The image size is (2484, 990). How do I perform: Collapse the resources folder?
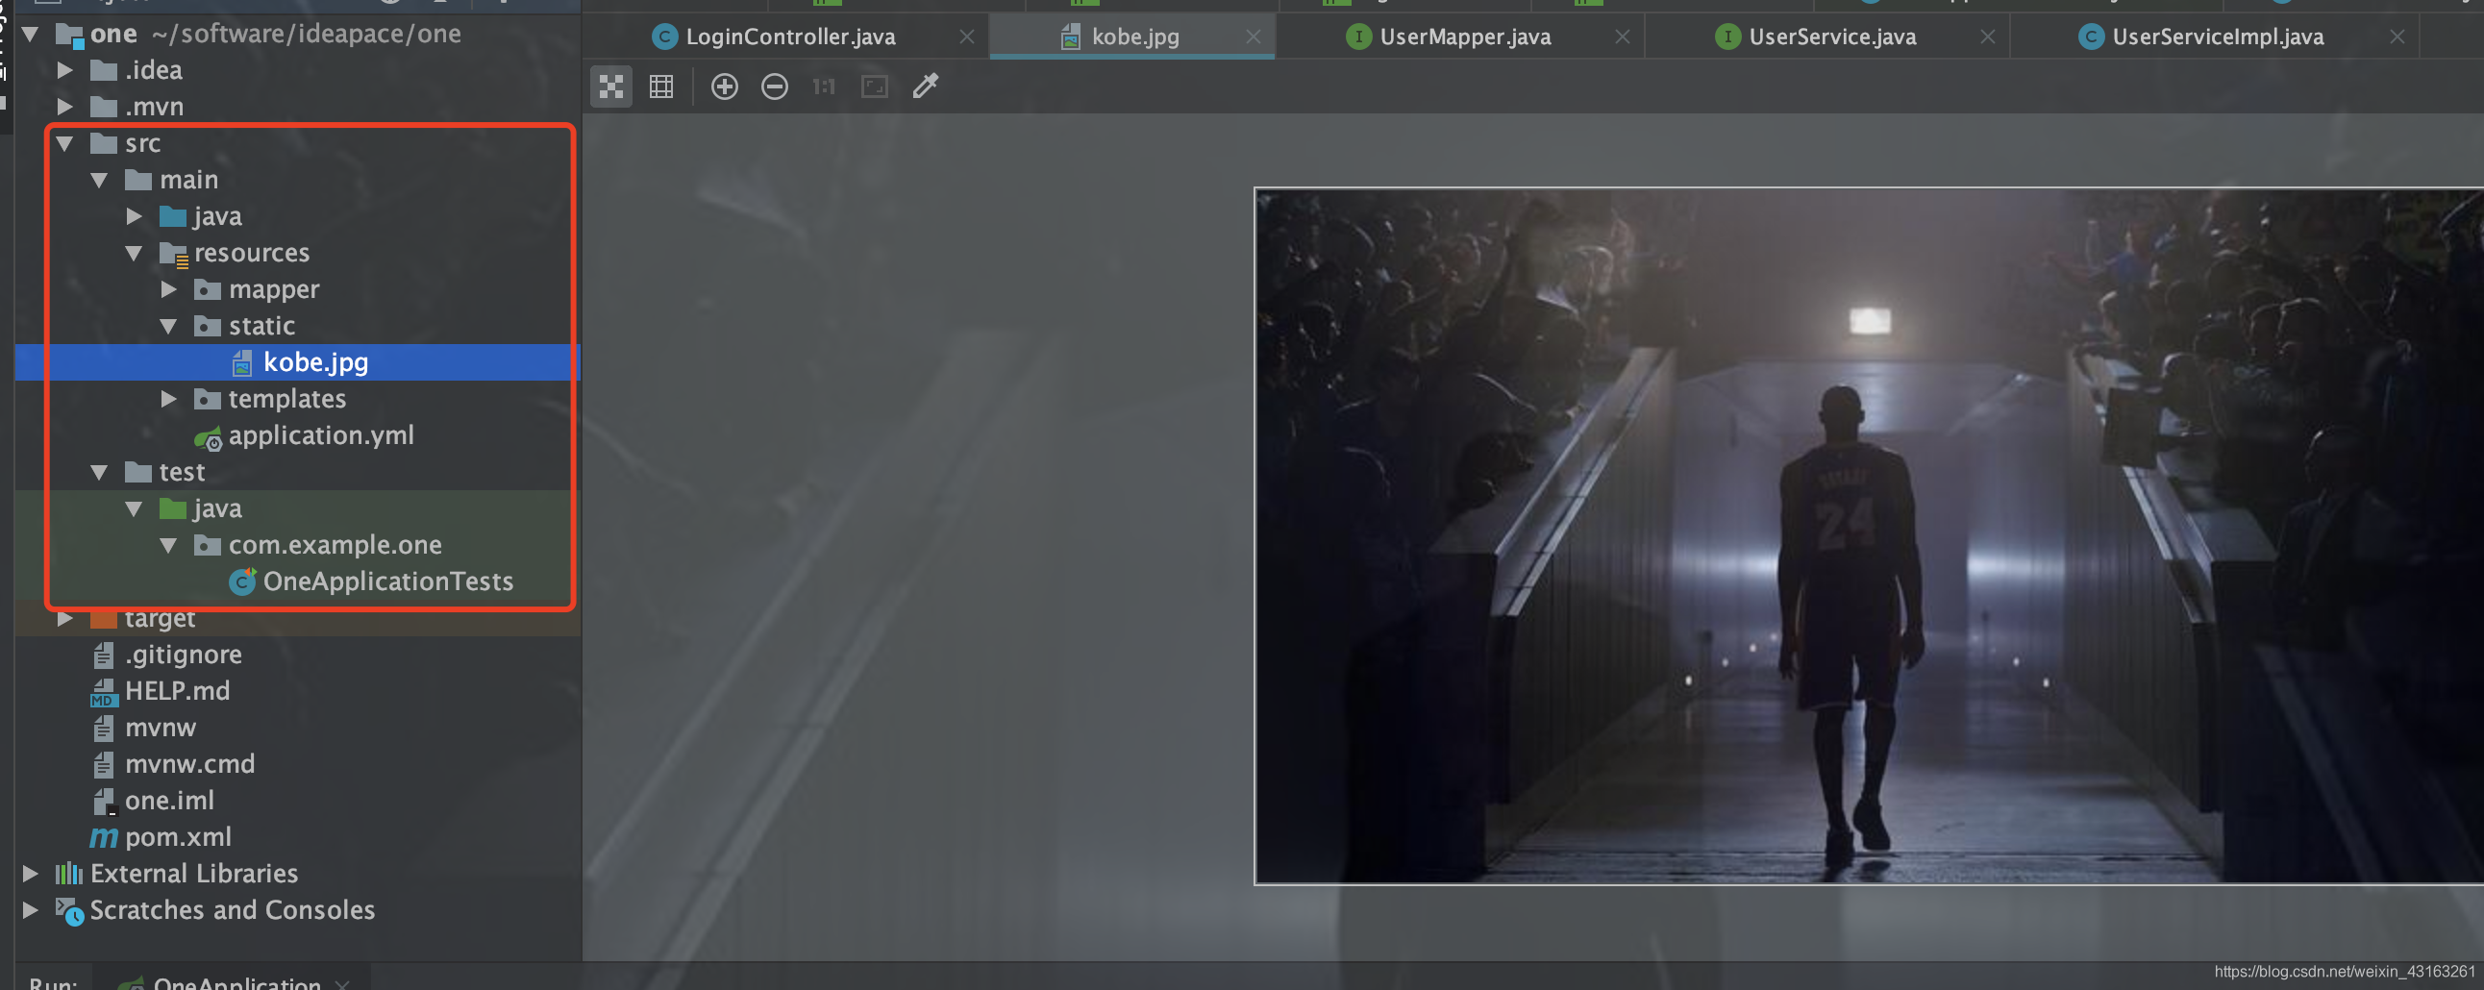point(134,254)
